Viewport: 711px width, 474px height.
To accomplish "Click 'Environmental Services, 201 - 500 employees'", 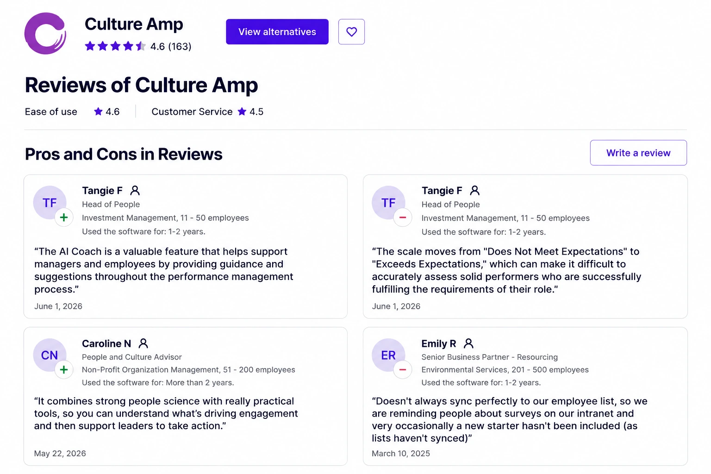I will click(x=505, y=369).
